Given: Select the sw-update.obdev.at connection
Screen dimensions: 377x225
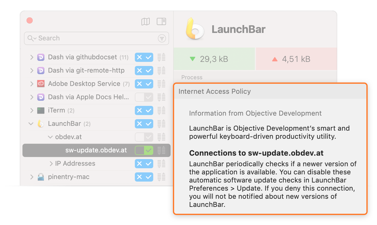Looking at the screenshot, I should point(96,150).
